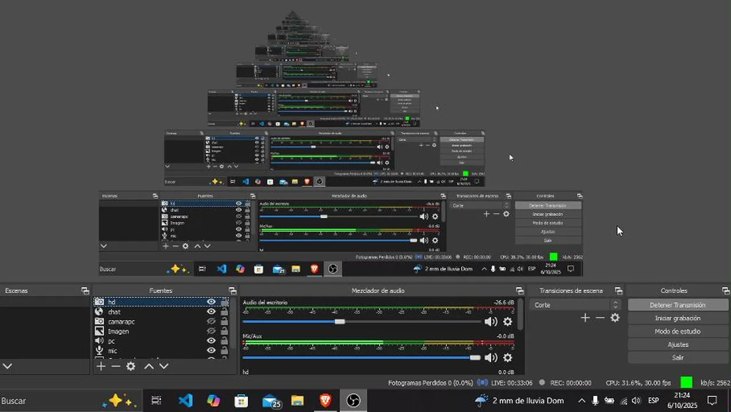
Task: Show the Imagen source via eye icon
Action: pos(211,331)
